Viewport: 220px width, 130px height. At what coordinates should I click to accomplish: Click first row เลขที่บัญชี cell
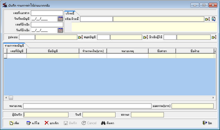click(17, 56)
